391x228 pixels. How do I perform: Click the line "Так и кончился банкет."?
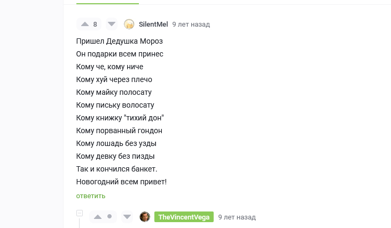click(116, 169)
